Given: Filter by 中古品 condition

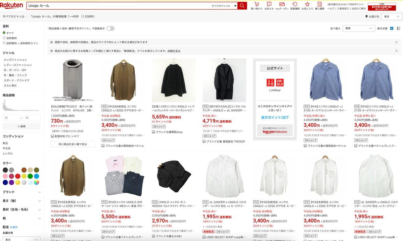Looking at the screenshot, I should [7, 148].
